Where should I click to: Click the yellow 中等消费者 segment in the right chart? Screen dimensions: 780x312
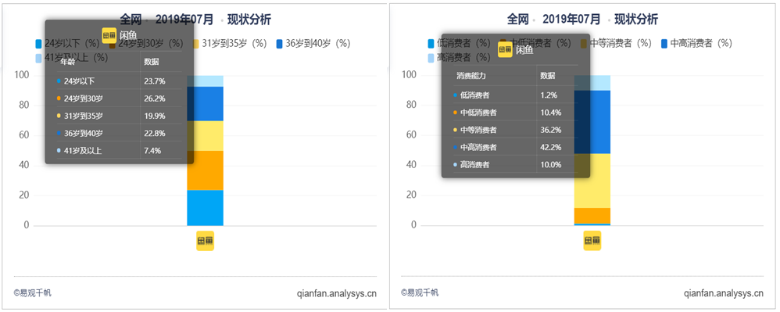592,181
